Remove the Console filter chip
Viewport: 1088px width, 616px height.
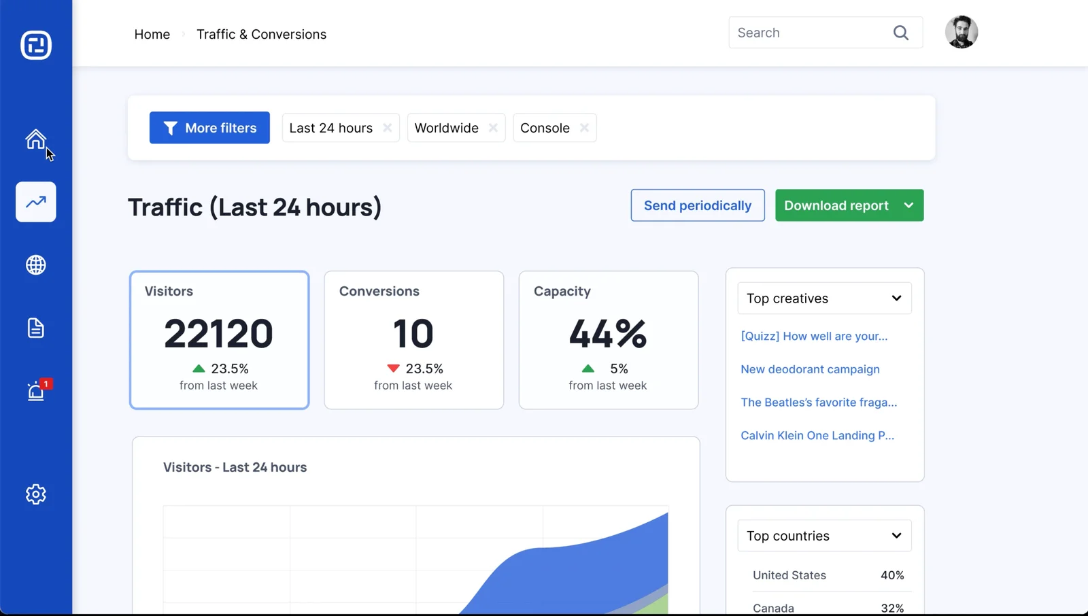[x=584, y=128]
